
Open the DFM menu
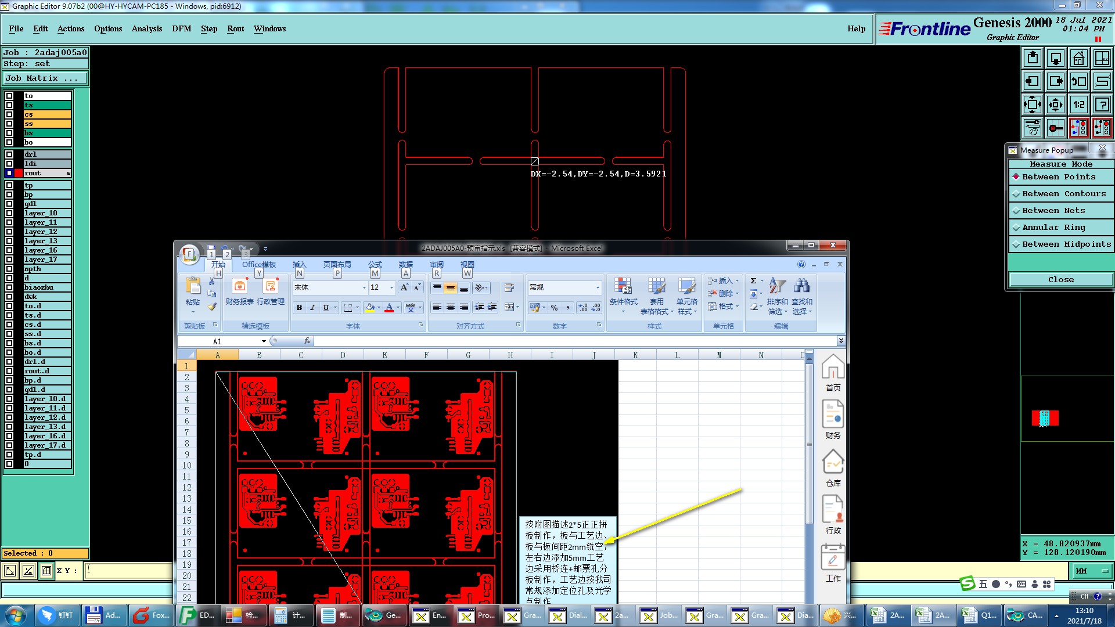coord(181,28)
